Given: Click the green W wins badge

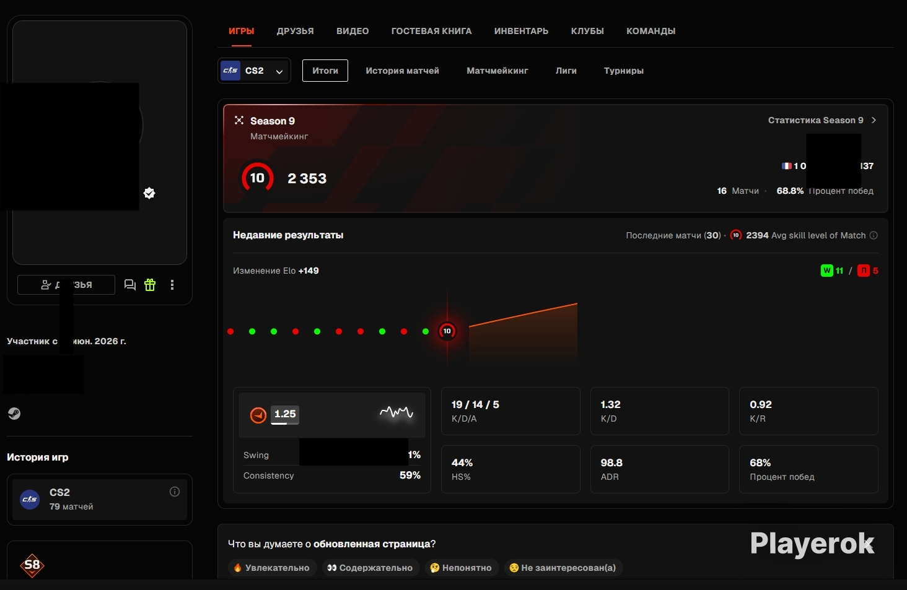Looking at the screenshot, I should pyautogui.click(x=826, y=271).
